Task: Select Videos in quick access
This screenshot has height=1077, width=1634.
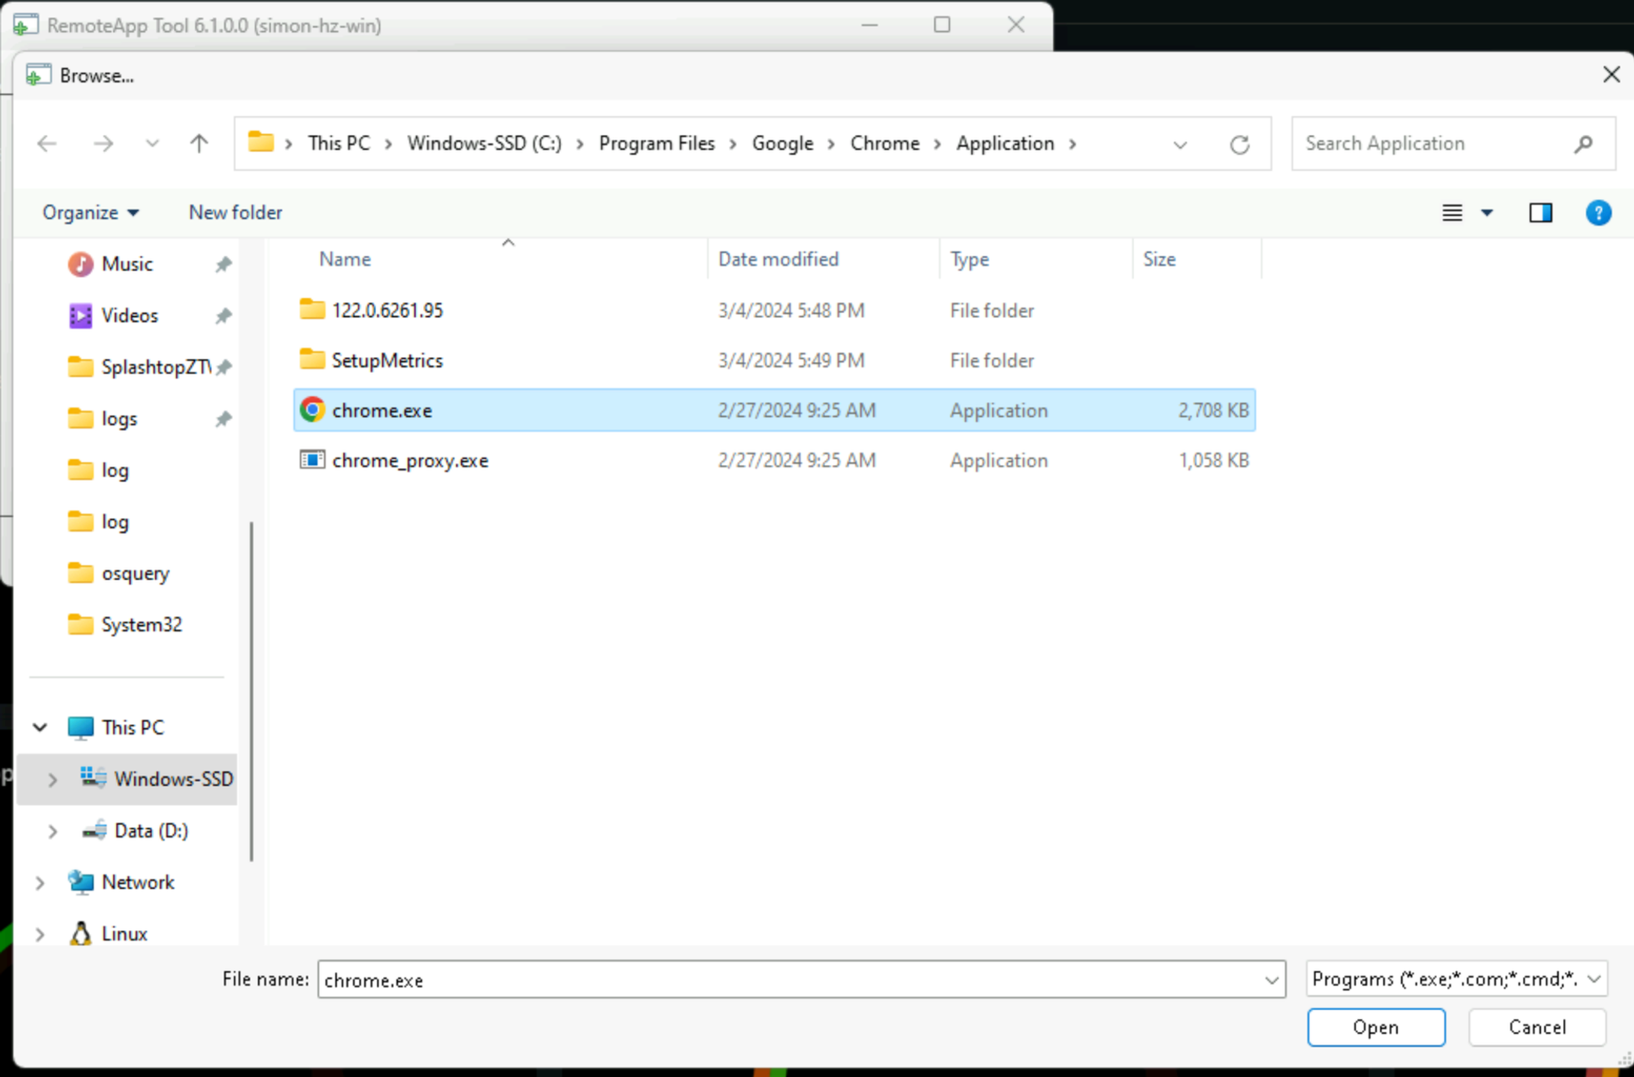Action: (129, 315)
